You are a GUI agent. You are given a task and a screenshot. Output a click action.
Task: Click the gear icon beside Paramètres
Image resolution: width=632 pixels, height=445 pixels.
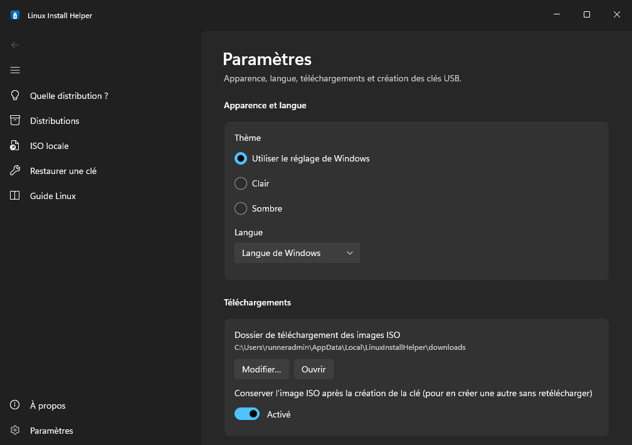[15, 430]
